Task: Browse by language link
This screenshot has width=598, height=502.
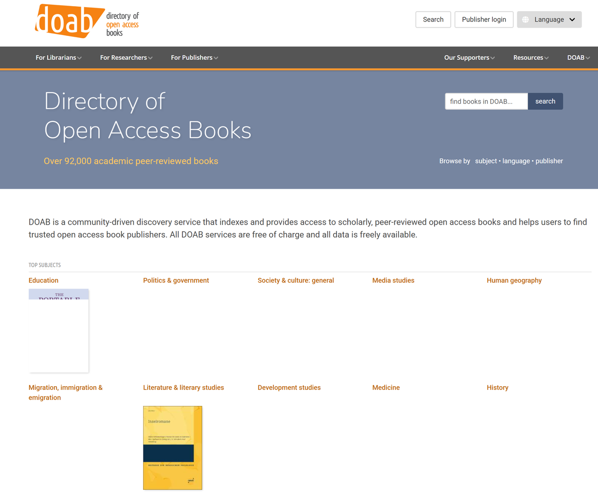Action: pos(516,161)
